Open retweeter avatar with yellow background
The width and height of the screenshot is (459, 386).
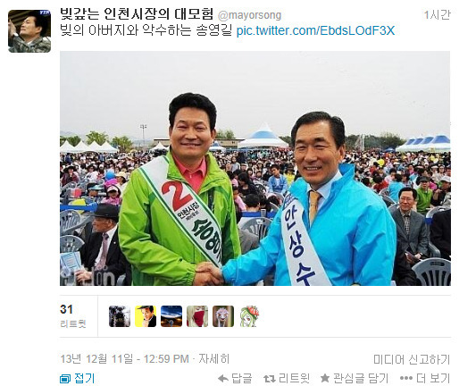[x=146, y=316]
